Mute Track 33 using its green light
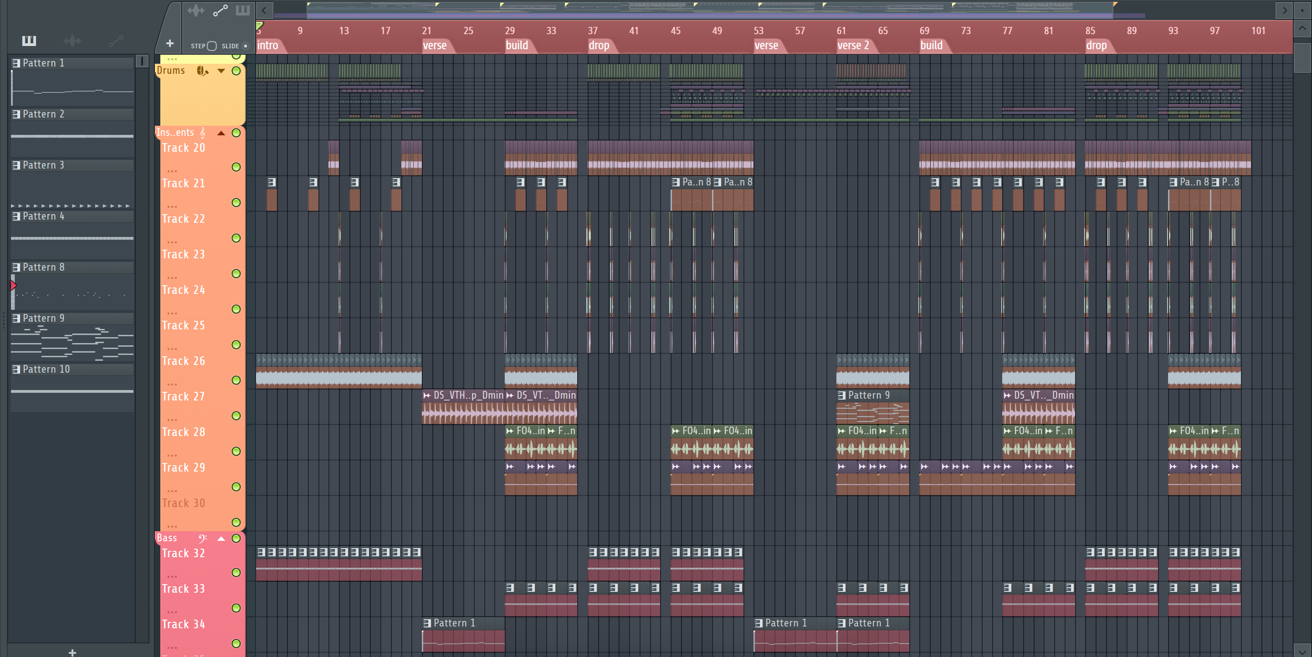Screen dimensions: 1312x657 pos(236,608)
